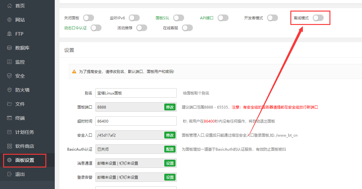Screen dimensions: 362x189
Task: Click the FTP icon in sidebar
Action: [x=9, y=34]
